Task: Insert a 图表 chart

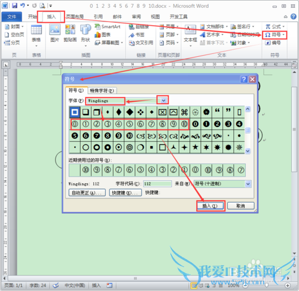Action: click(102, 35)
